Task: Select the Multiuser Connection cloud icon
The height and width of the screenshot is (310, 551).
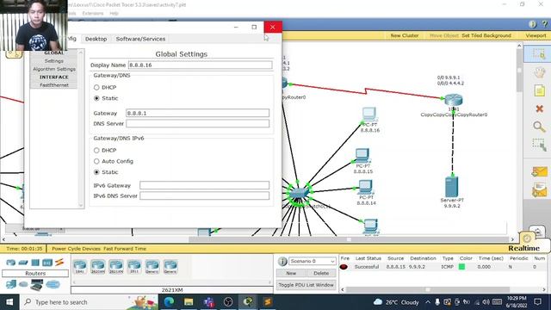Action: pos(53,284)
